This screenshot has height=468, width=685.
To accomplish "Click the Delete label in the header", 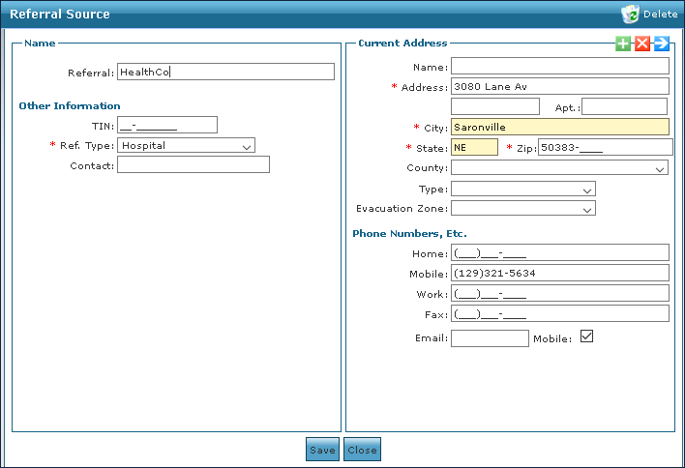I will point(660,15).
